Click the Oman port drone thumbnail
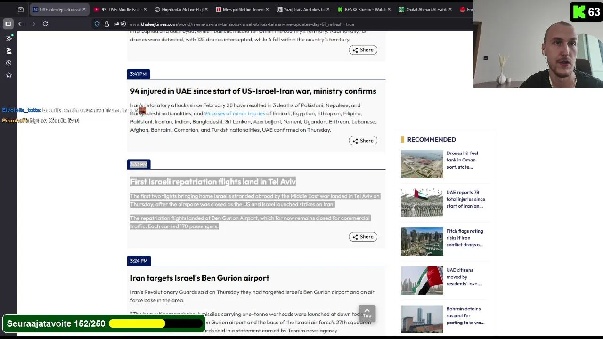 pyautogui.click(x=422, y=164)
